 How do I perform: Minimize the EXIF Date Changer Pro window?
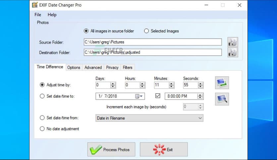[x=206, y=5]
